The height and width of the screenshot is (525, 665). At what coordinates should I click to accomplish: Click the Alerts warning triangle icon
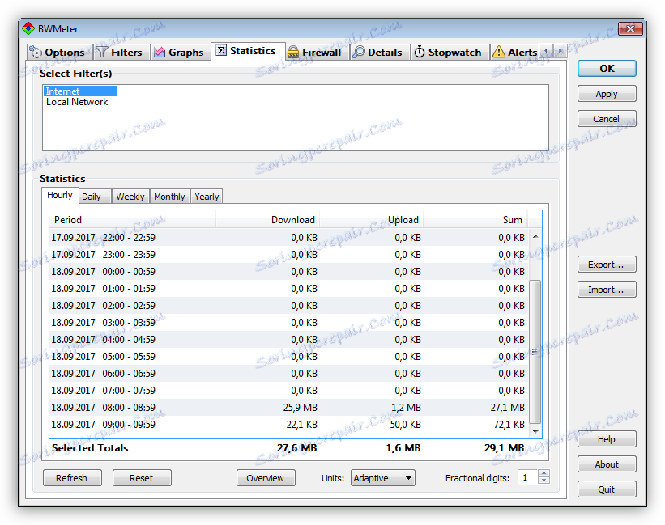pos(499,52)
